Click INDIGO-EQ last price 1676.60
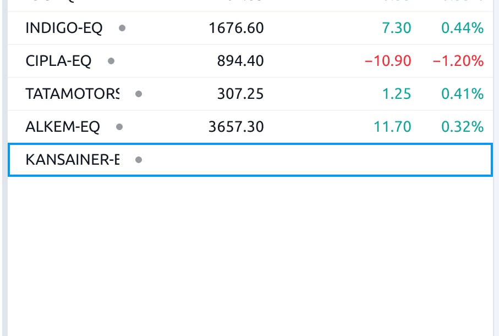The image size is (499, 336). click(236, 28)
